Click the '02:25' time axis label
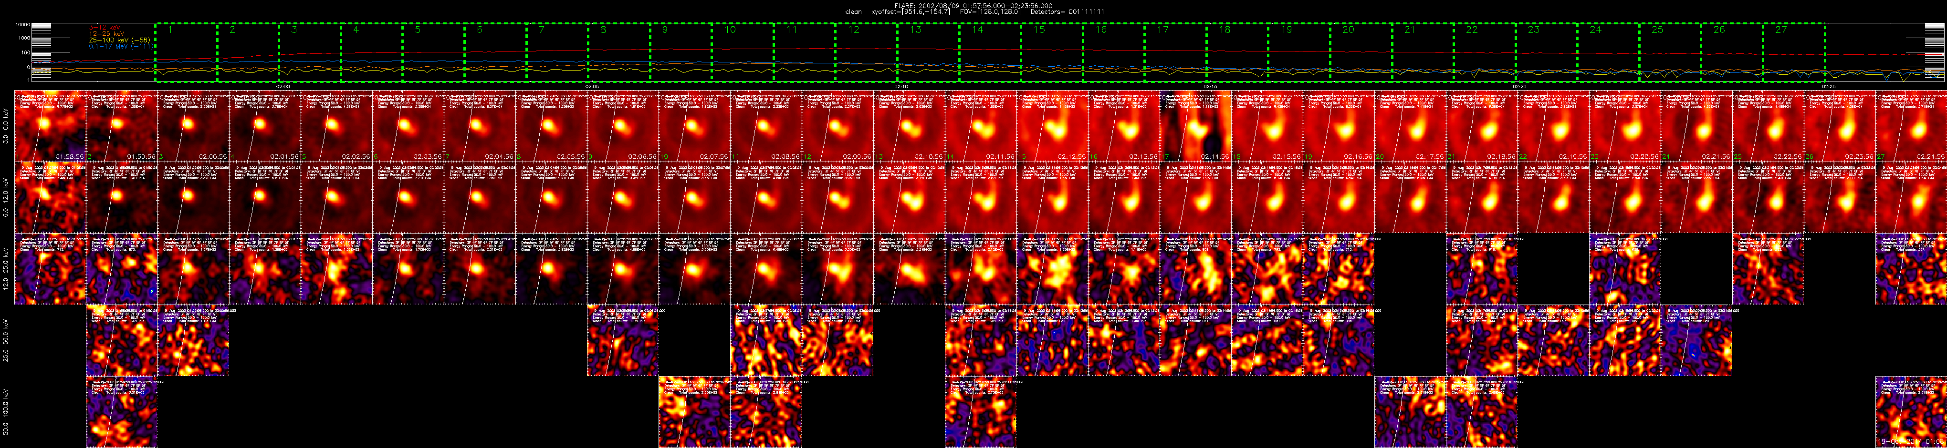This screenshot has width=1947, height=448. (x=1828, y=86)
